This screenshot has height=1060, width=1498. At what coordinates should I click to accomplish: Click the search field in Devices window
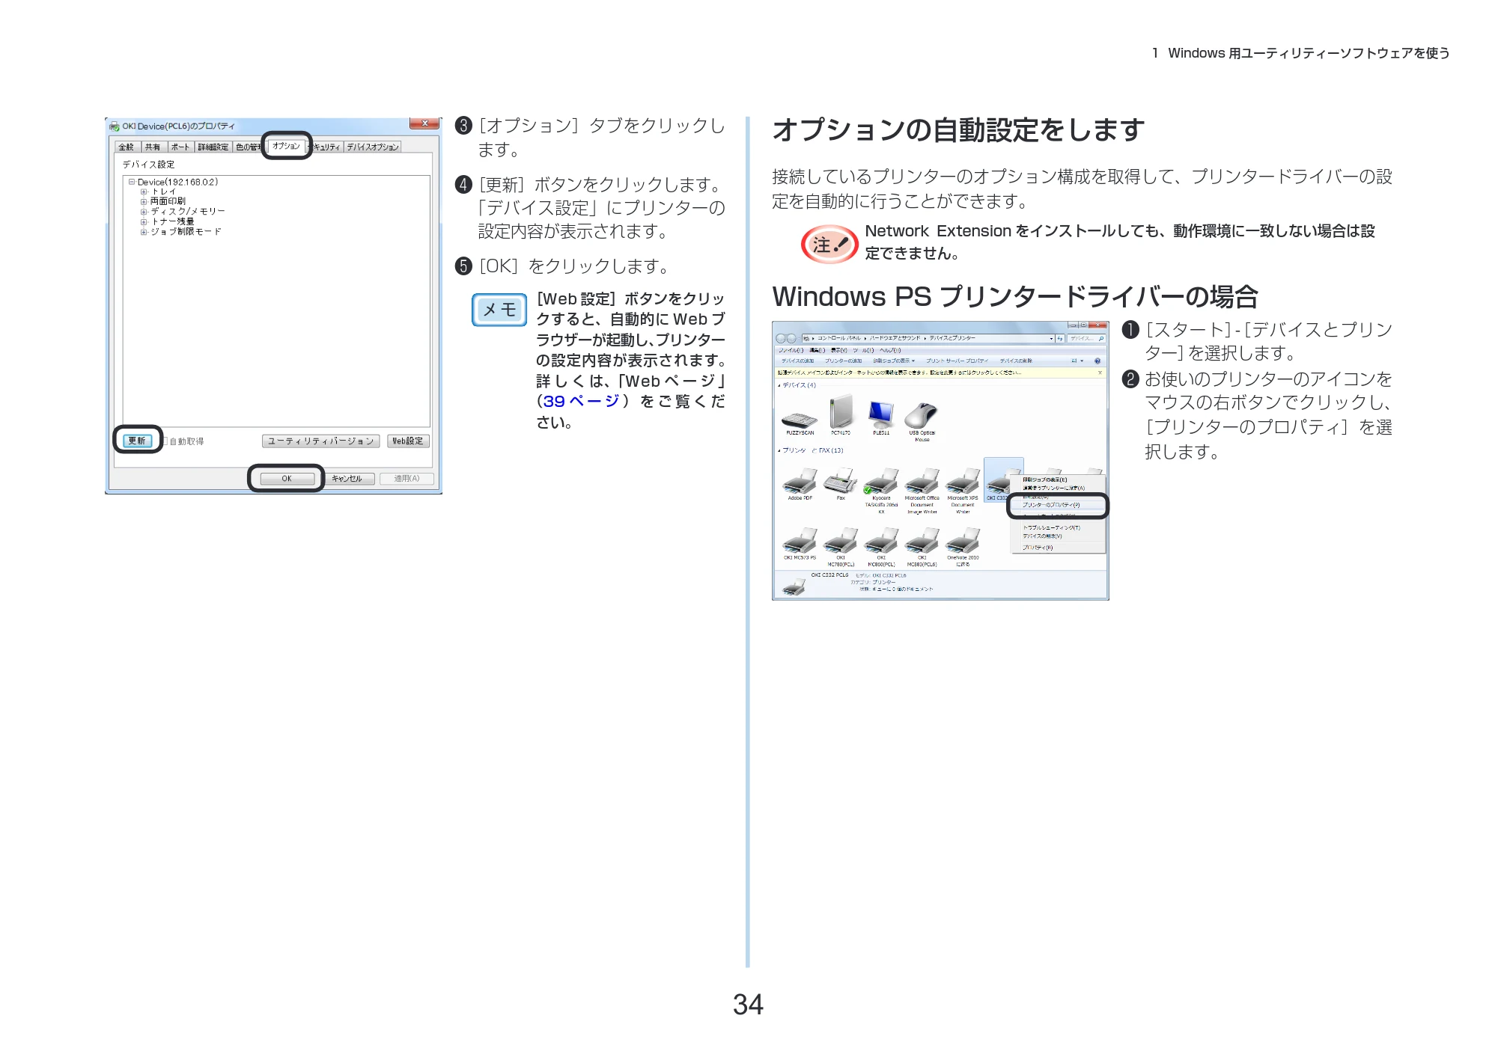coord(1086,338)
